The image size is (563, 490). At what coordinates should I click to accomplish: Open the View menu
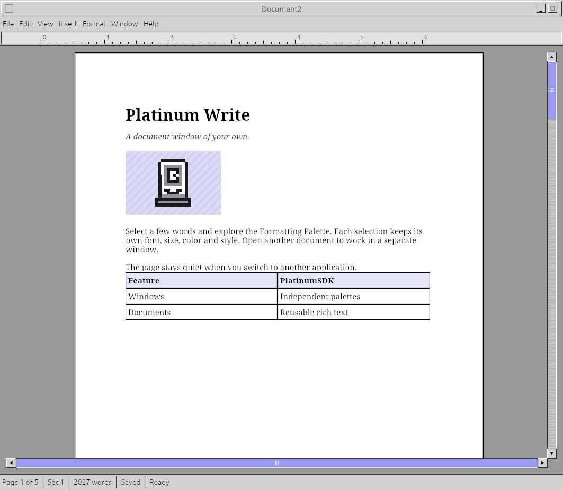45,24
